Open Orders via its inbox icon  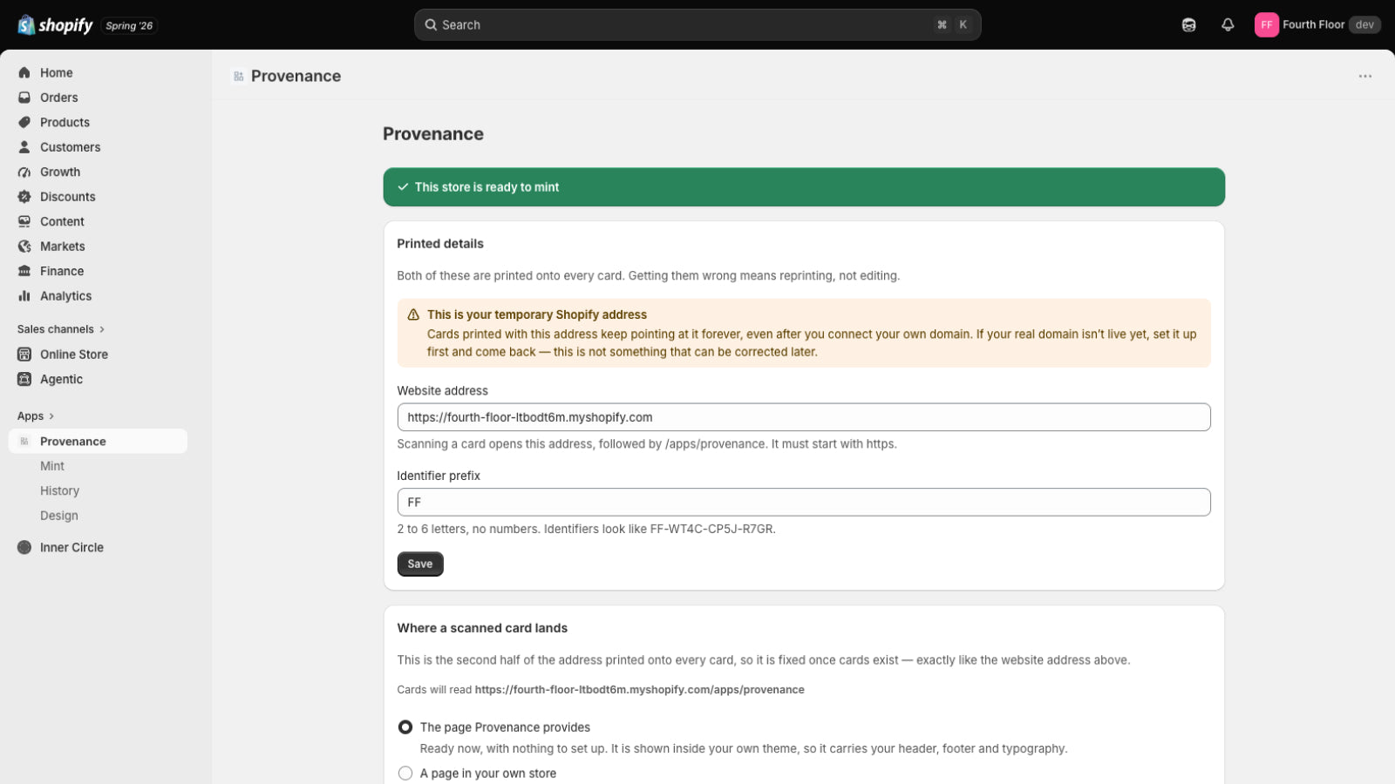point(24,98)
